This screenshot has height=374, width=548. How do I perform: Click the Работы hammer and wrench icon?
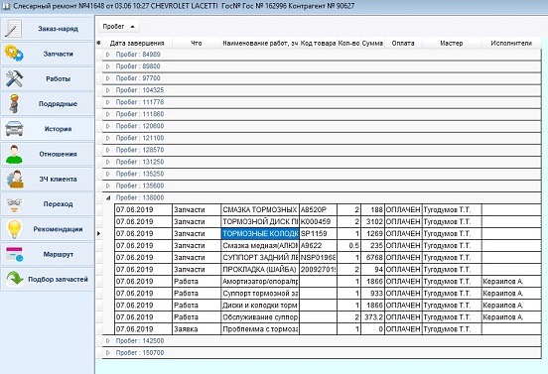tap(14, 78)
